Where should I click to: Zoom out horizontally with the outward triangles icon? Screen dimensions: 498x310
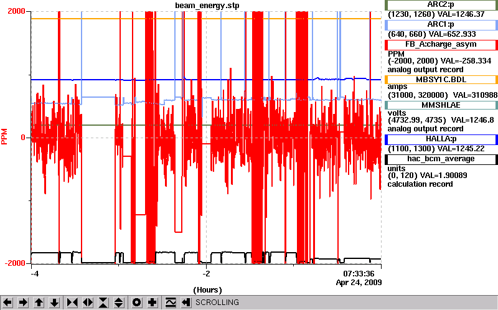pos(88,303)
